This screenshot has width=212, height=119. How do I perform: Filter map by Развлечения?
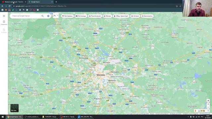[x=95, y=16]
